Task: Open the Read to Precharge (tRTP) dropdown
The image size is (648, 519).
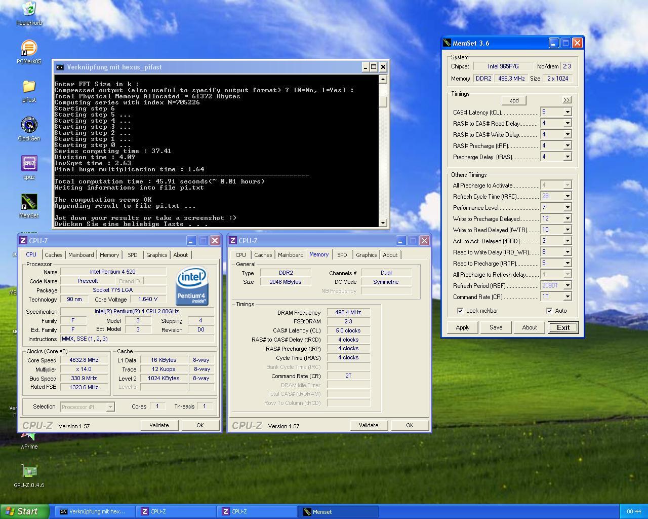Action: point(567,263)
